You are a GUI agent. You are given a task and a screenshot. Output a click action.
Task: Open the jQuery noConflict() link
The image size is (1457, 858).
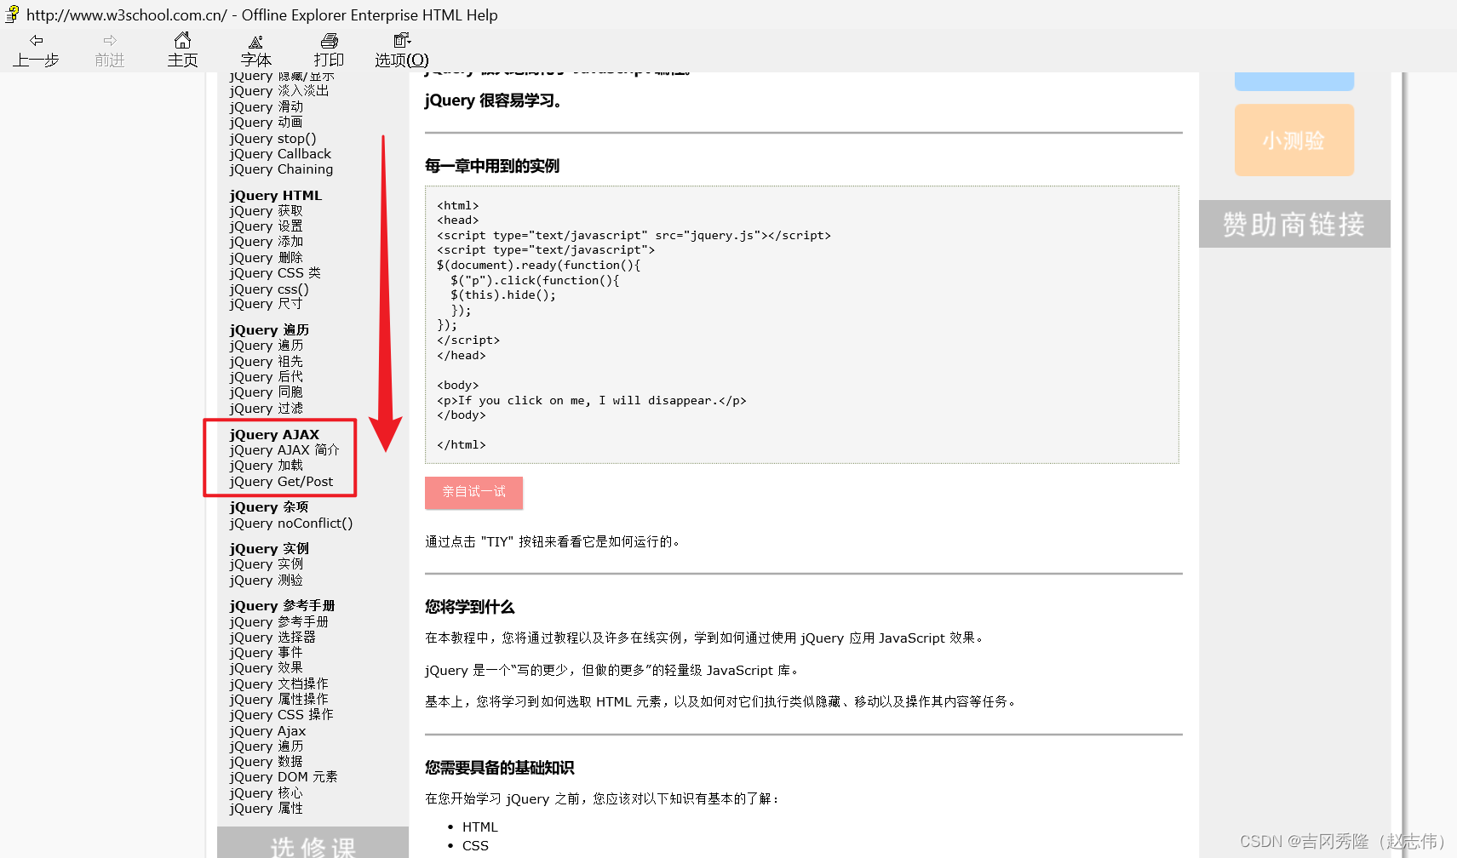coord(290,523)
